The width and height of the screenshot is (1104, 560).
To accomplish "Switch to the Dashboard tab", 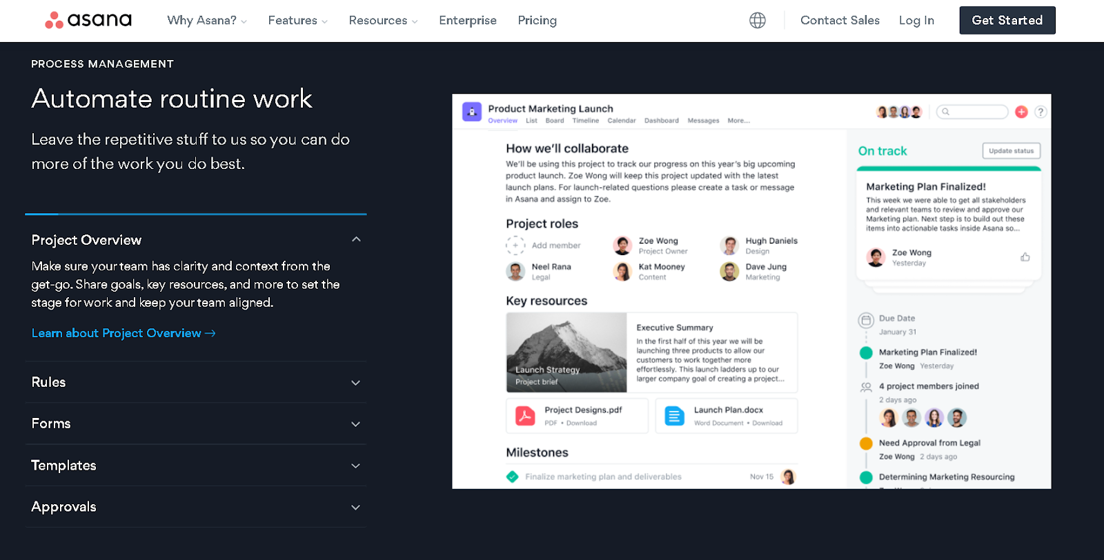I will pyautogui.click(x=662, y=121).
